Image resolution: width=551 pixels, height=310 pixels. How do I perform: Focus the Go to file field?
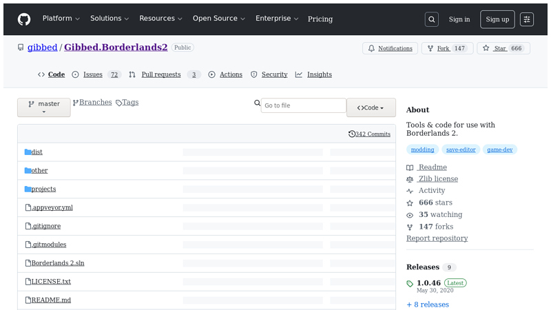click(304, 105)
